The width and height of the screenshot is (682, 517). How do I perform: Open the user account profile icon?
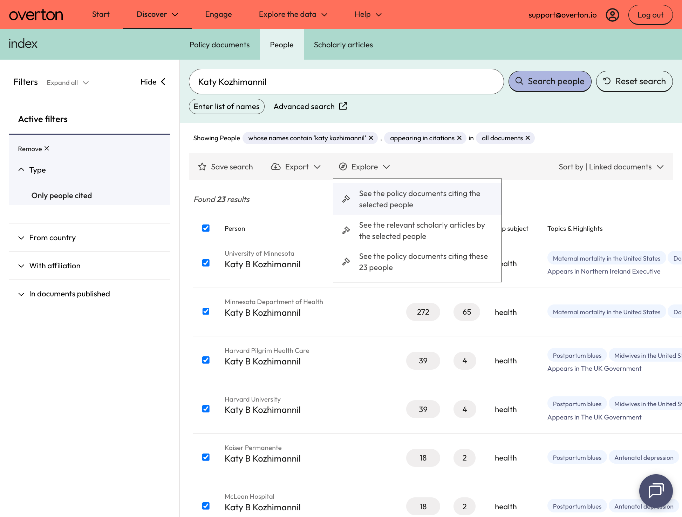pyautogui.click(x=612, y=15)
